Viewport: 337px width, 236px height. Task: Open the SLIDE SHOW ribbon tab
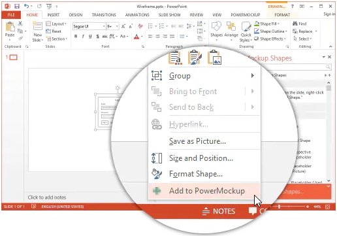169,15
